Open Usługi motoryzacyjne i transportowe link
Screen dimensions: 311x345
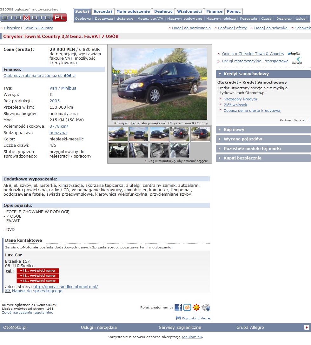[x=255, y=61]
